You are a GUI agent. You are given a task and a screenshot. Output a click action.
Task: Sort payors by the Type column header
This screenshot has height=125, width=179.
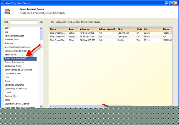[x=73, y=29]
